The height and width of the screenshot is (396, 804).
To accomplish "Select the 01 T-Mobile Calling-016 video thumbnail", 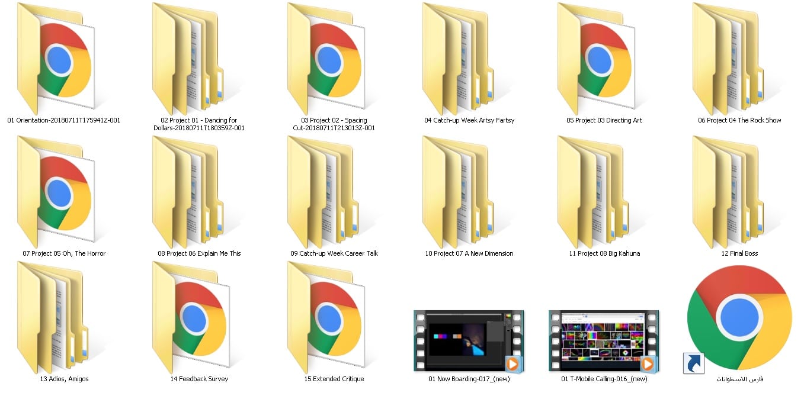I will [x=604, y=342].
